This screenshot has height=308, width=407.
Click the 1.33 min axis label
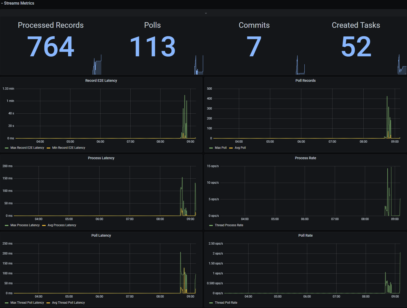tap(8, 89)
